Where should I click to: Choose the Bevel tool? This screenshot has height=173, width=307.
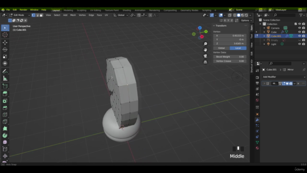pos(5,108)
